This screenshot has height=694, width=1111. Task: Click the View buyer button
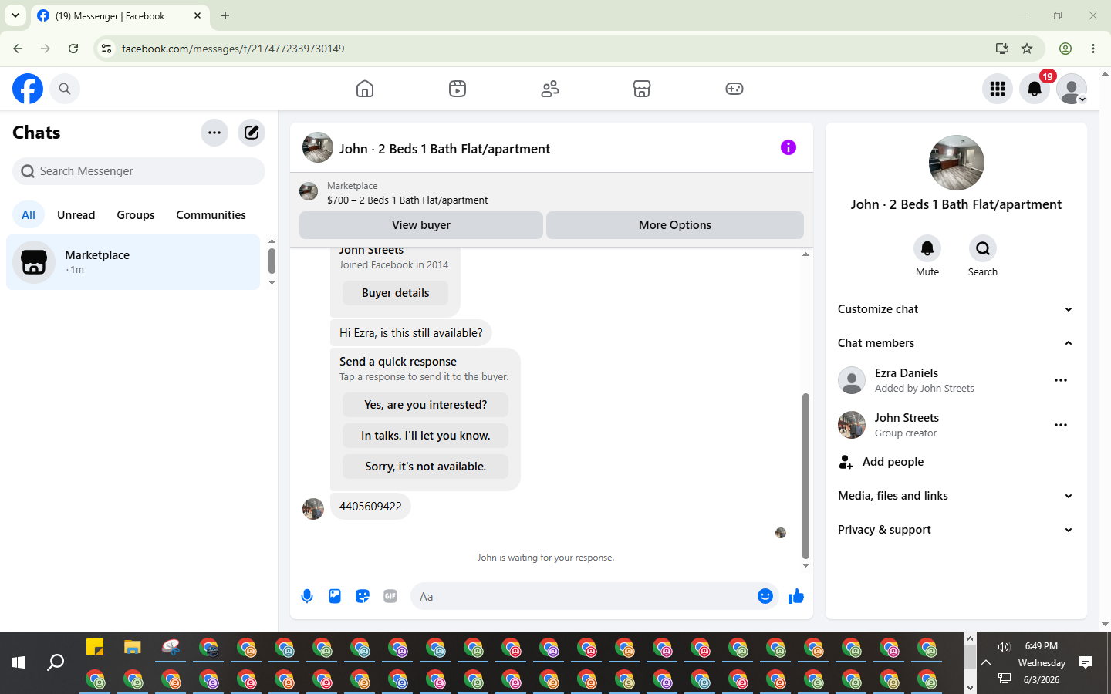pyautogui.click(x=421, y=225)
